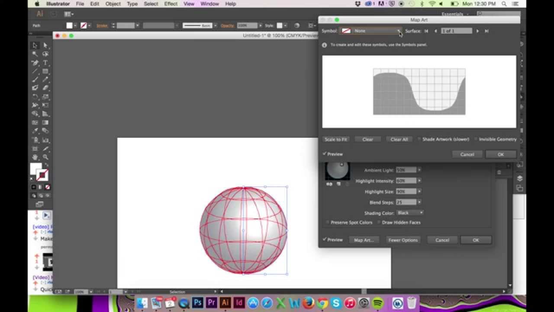Expand the Highlight Size value arrow
The width and height of the screenshot is (554, 312).
(419, 192)
